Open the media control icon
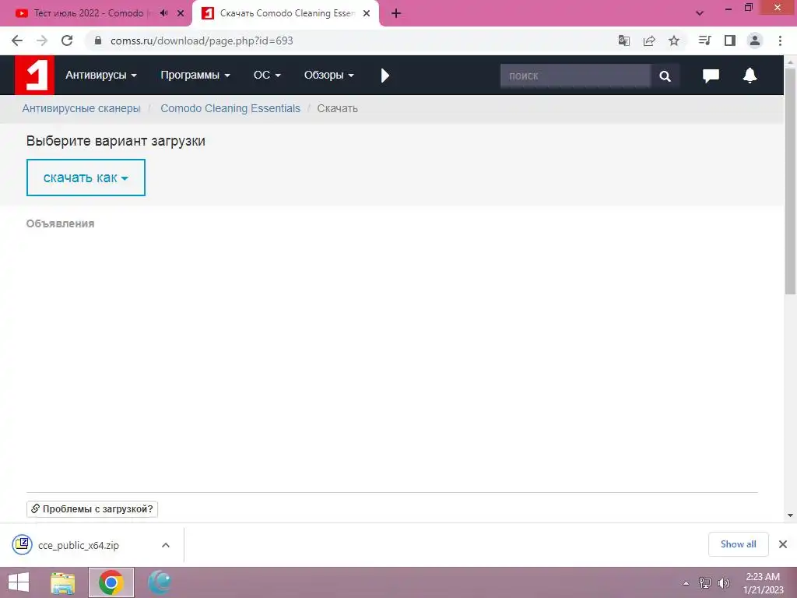This screenshot has height=598, width=797. [x=704, y=40]
